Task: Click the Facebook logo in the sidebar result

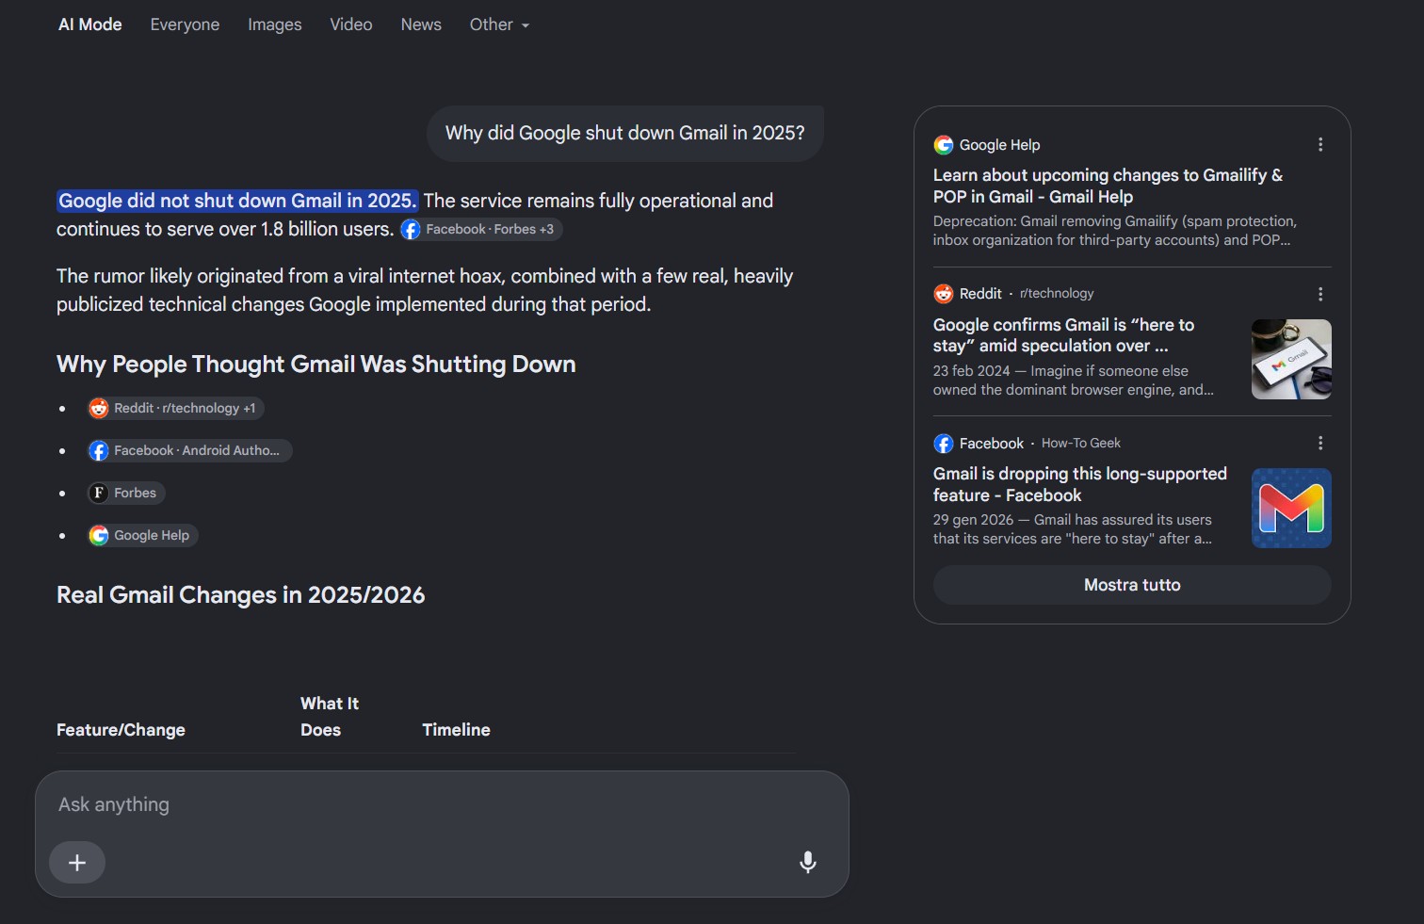Action: coord(943,444)
